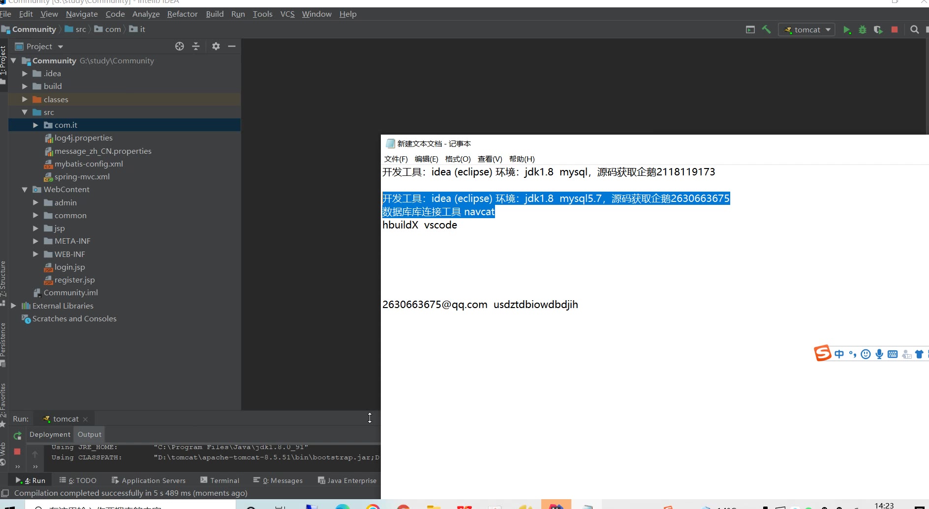Run tomcat with Coverage icon
Screen dimensions: 929x509
(878, 30)
